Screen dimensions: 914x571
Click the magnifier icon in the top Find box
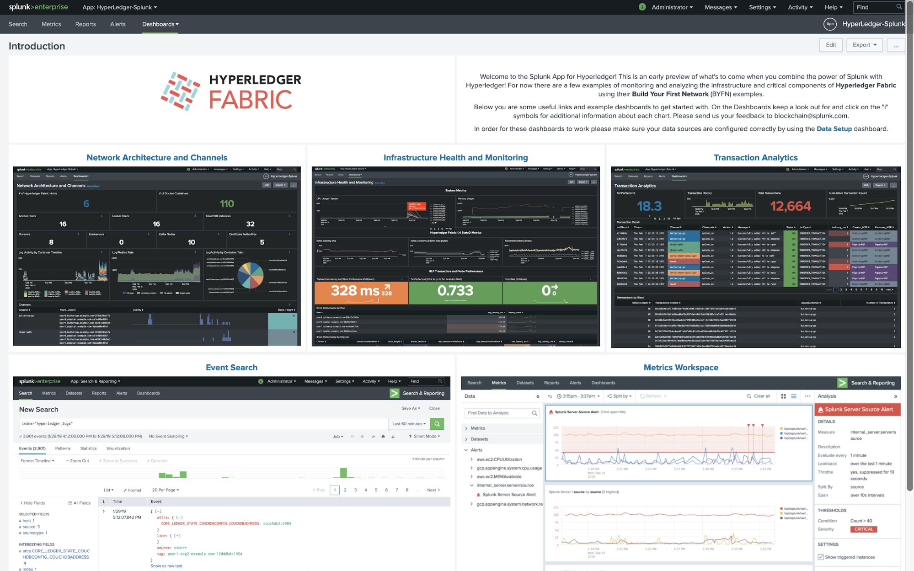tap(898, 7)
